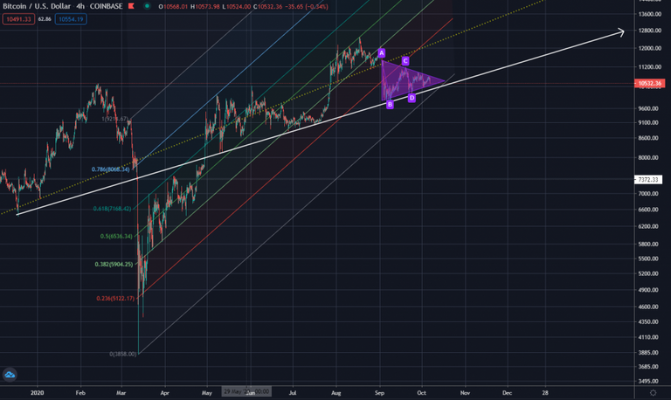Select the triangle pattern point C marker
Image resolution: width=671 pixels, height=400 pixels.
pos(405,61)
